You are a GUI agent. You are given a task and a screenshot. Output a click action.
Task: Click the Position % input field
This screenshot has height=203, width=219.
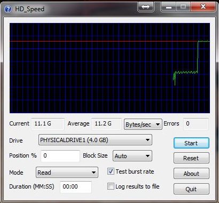coord(60,156)
